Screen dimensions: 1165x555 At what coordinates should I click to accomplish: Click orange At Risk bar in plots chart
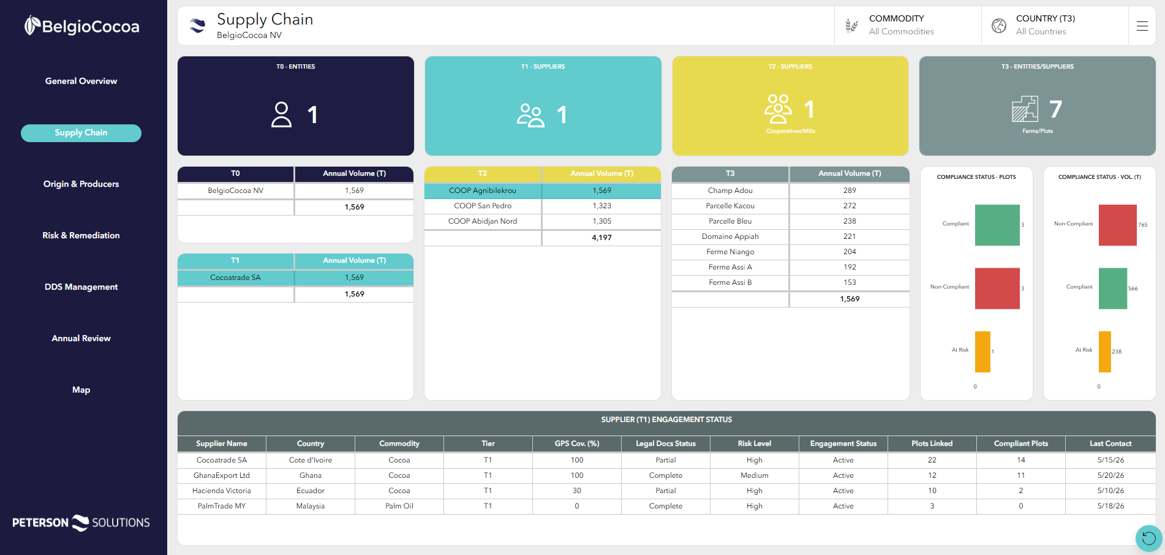coord(982,352)
